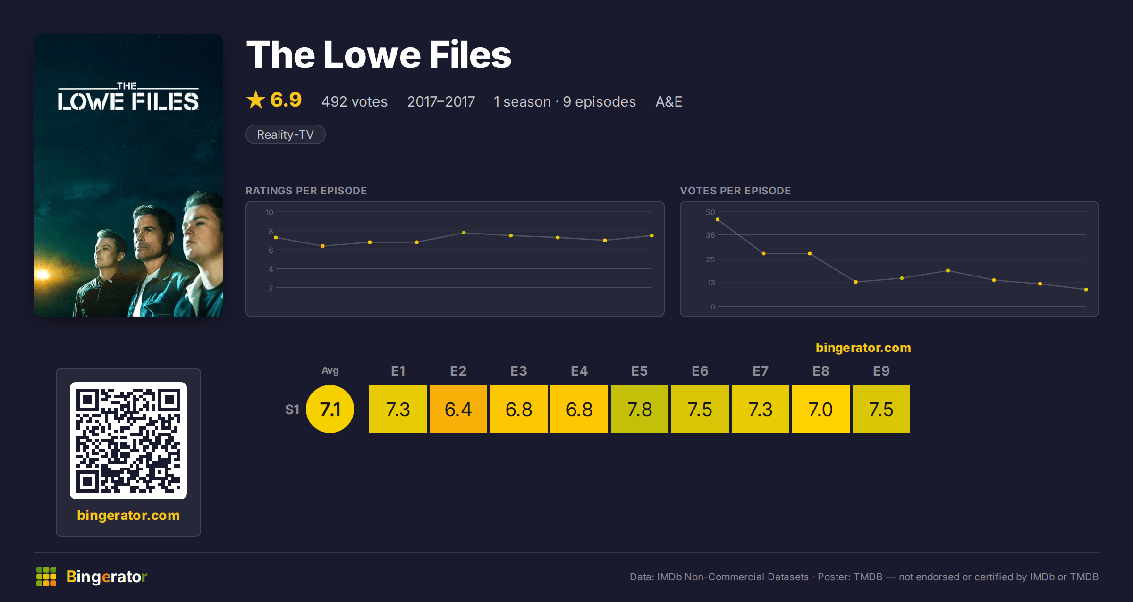Image resolution: width=1133 pixels, height=602 pixels.
Task: Select the Reality-TV genre tag
Action: coord(285,134)
